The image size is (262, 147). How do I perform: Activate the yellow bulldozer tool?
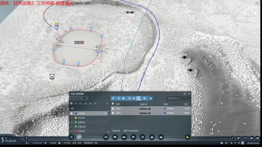point(187,137)
